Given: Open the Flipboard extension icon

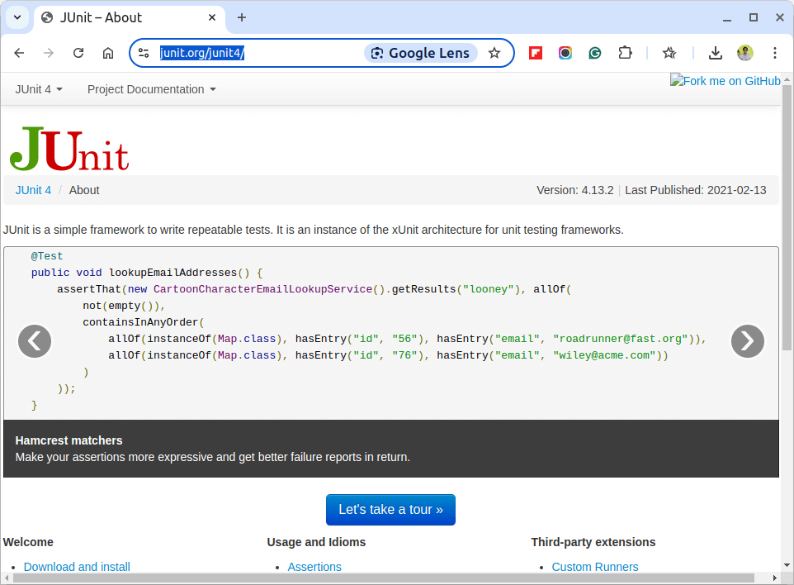Looking at the screenshot, I should tap(535, 53).
